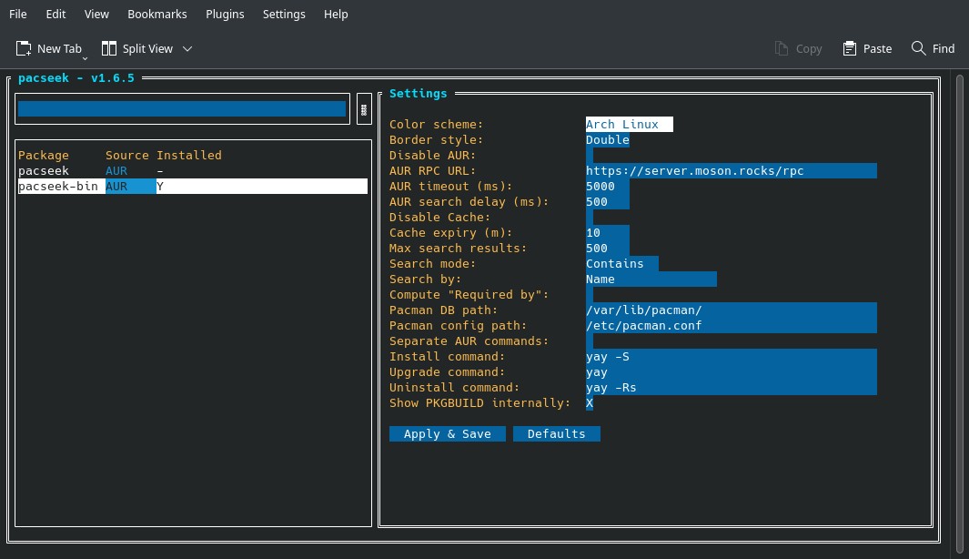Toggle Compute "Required by" checkbox
This screenshot has width=969, height=559.
[590, 294]
